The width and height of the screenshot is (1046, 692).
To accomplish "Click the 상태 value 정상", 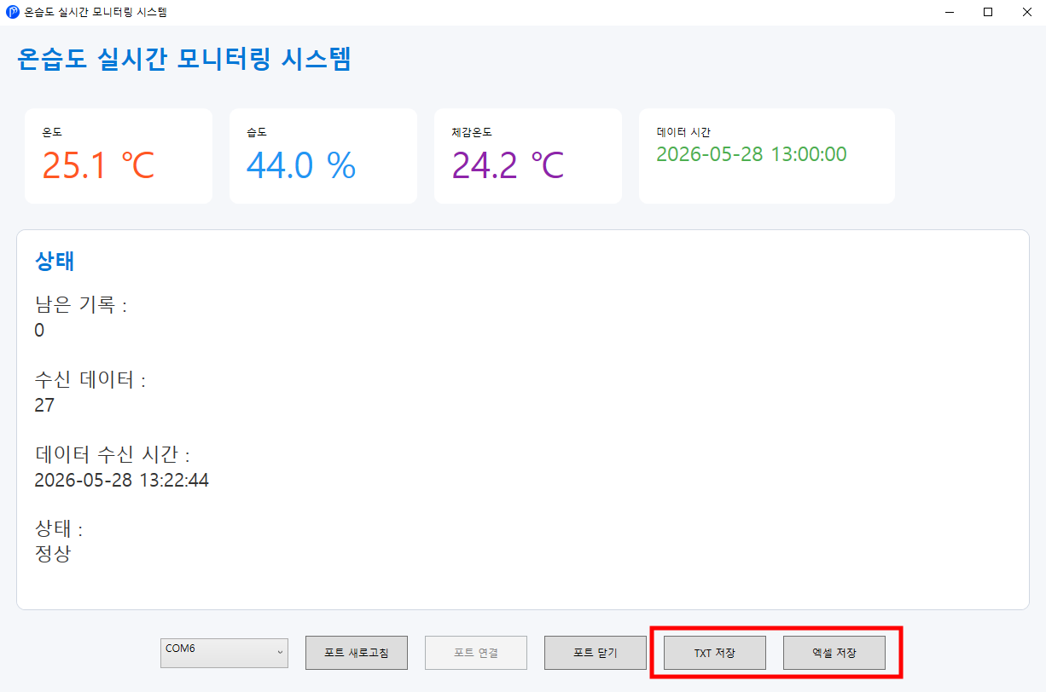I will click(53, 555).
